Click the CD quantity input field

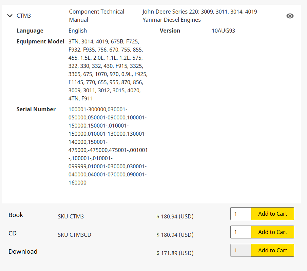pos(241,232)
